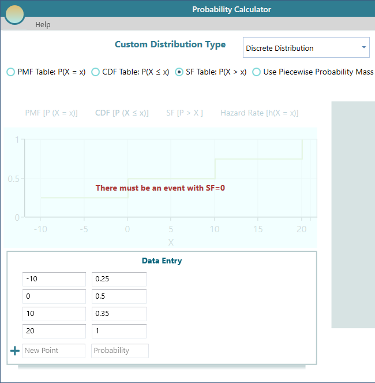Click the New Point input field
Screen dimensions: 375x383
[54, 351]
